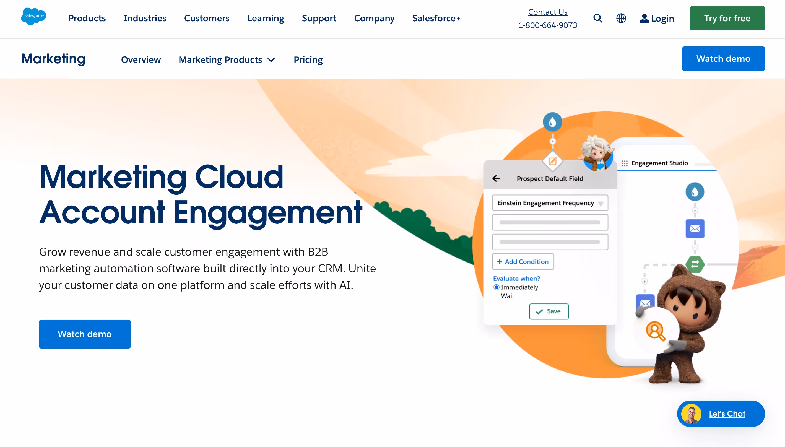Expand the Marketing Products dropdown
Screen dimensions: 785x447
227,59
